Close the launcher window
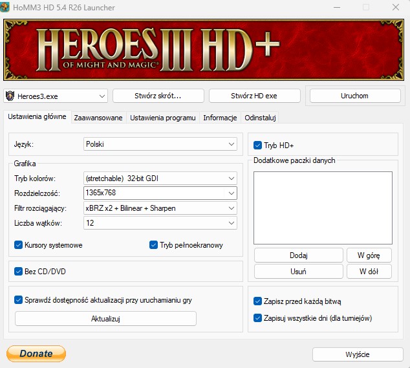The height and width of the screenshot is (368, 410). (x=396, y=7)
